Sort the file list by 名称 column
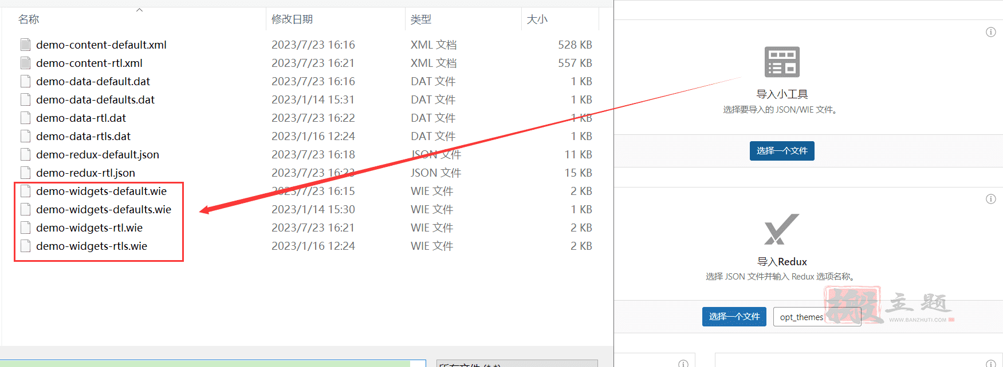 [29, 19]
